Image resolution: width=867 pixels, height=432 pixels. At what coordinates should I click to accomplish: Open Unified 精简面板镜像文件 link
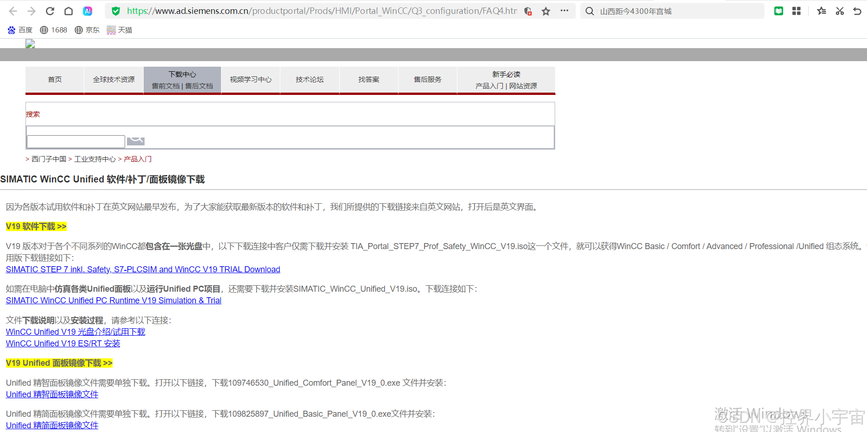(x=52, y=425)
